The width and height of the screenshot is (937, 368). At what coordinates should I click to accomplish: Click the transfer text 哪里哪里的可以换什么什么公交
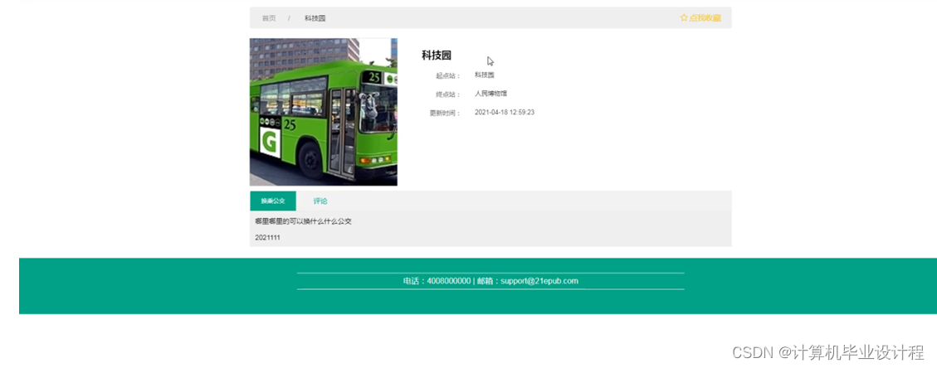pyautogui.click(x=303, y=221)
